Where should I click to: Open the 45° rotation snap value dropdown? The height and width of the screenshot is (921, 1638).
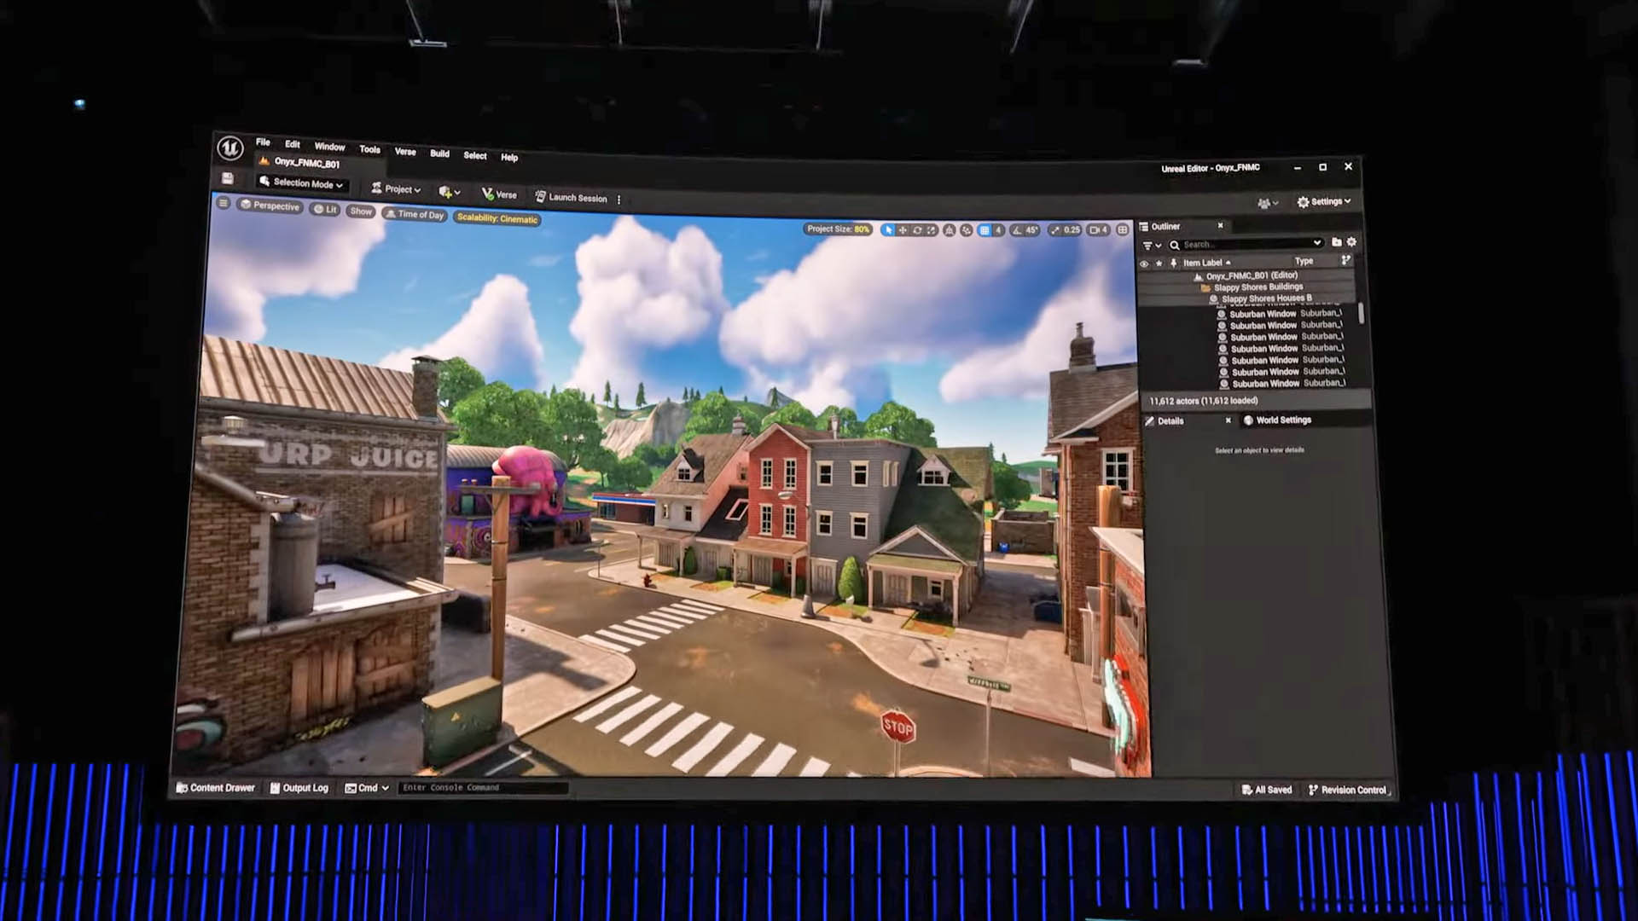(x=1031, y=229)
